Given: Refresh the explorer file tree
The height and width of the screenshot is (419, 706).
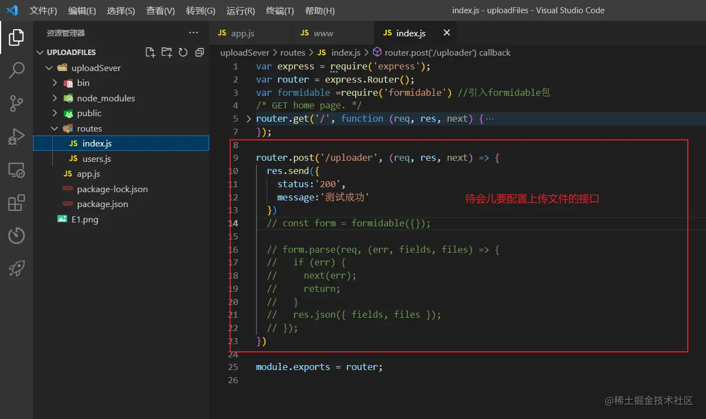Looking at the screenshot, I should click(183, 52).
